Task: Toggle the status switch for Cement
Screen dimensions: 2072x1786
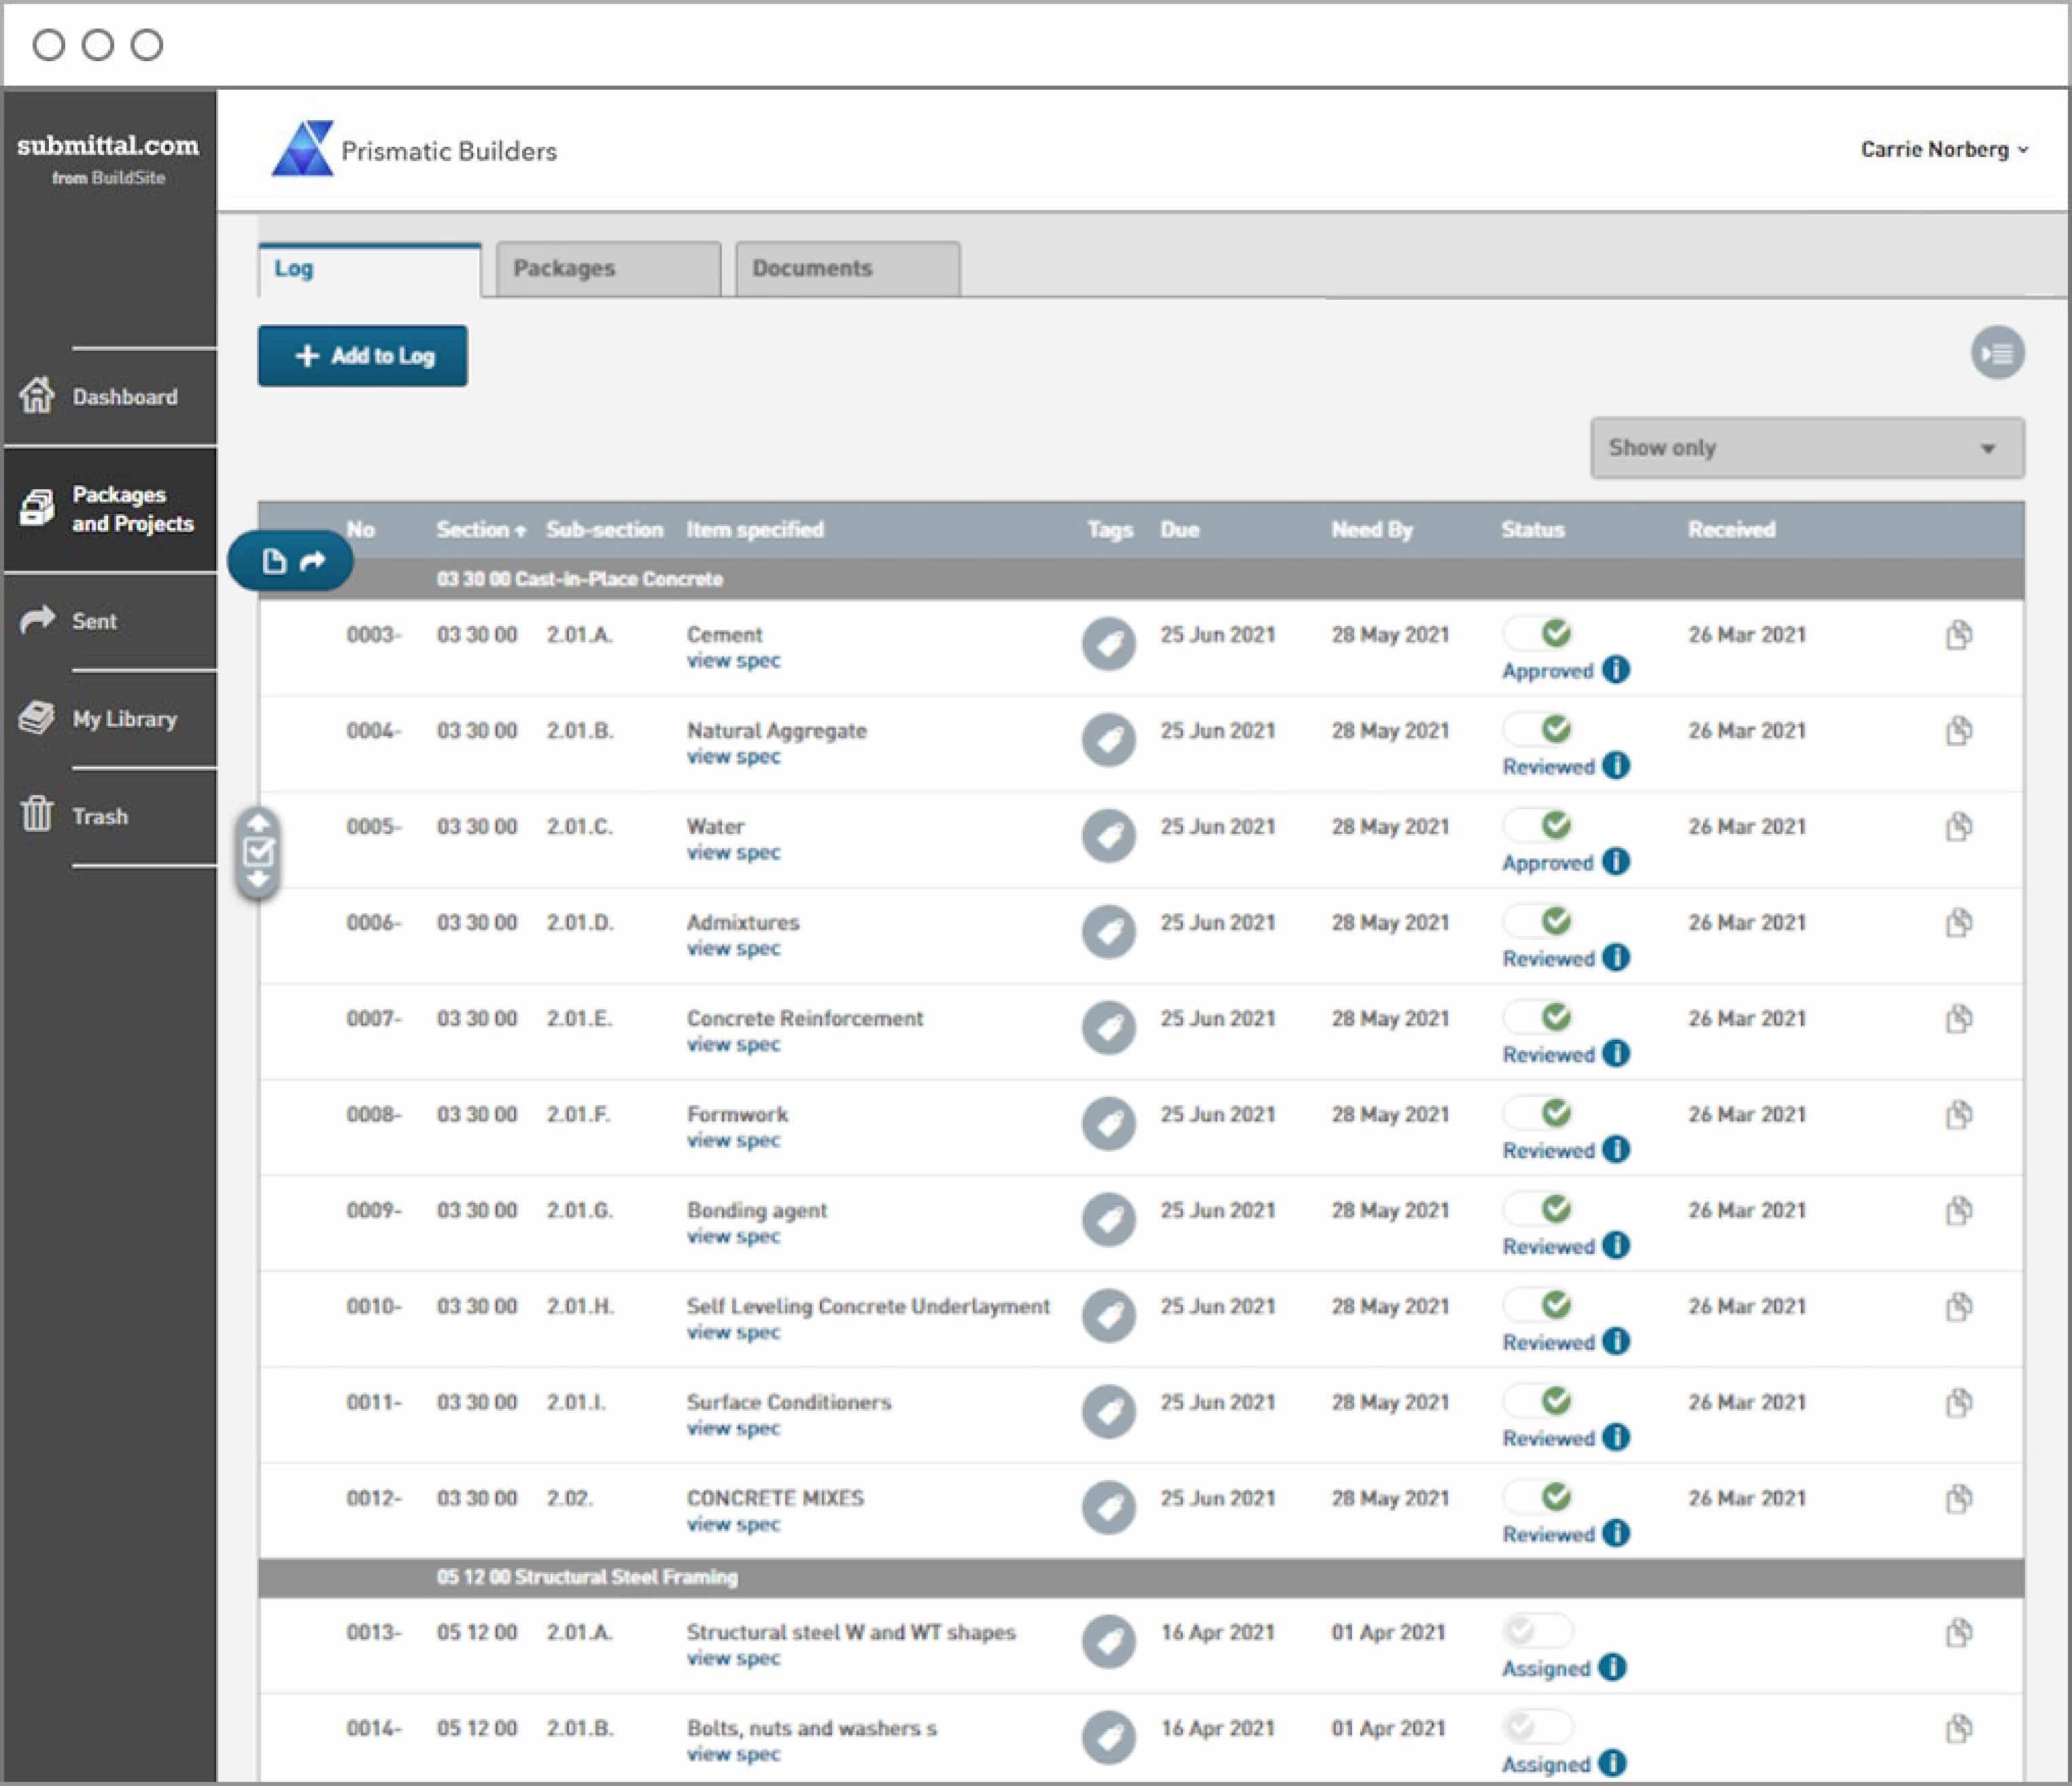Action: (x=1538, y=633)
